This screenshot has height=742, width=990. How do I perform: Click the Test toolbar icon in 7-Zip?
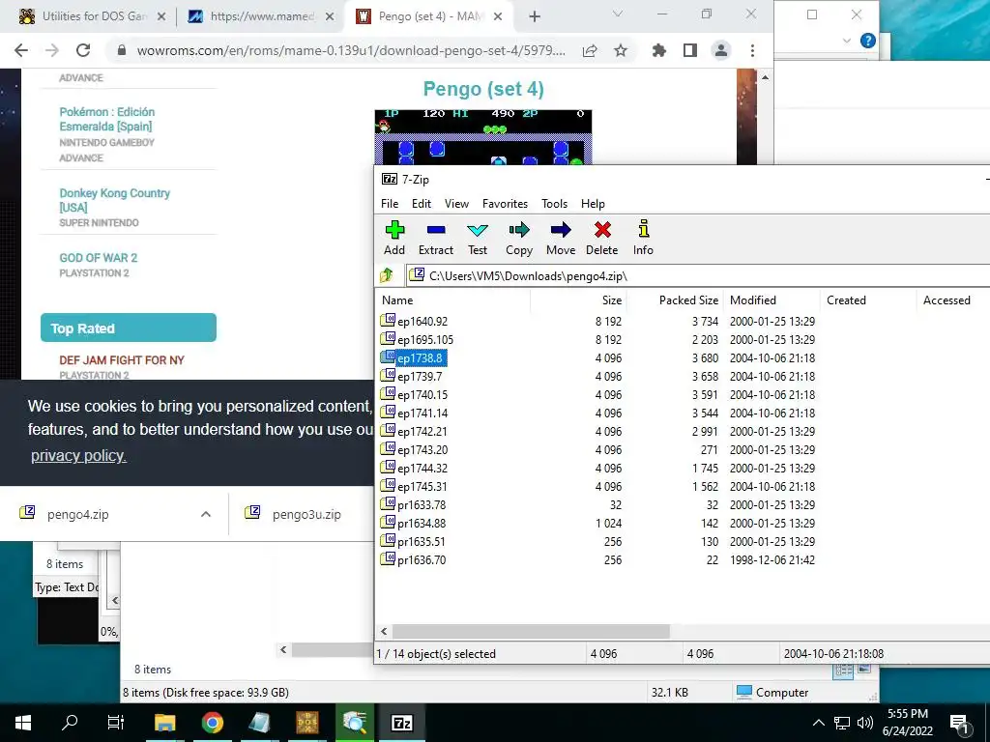coord(478,238)
